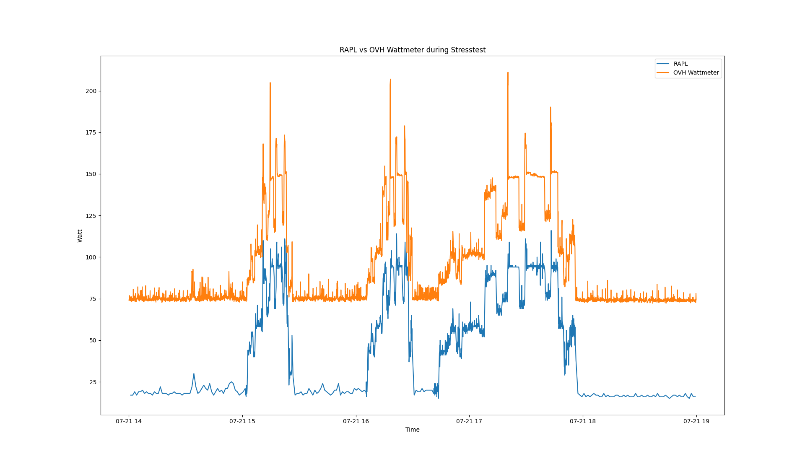This screenshot has width=805, height=466.
Task: Click the 07-21 17 x-axis tick label
Action: [469, 421]
